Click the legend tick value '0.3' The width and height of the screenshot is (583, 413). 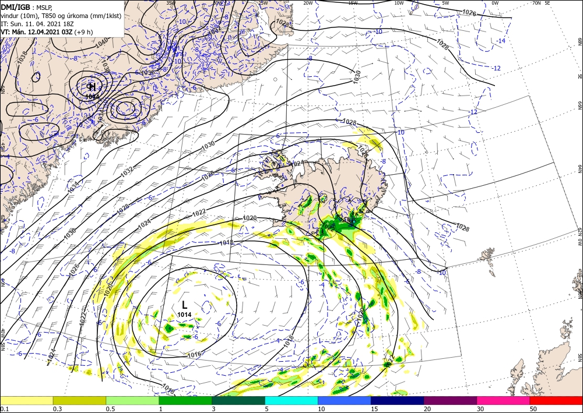click(57, 409)
